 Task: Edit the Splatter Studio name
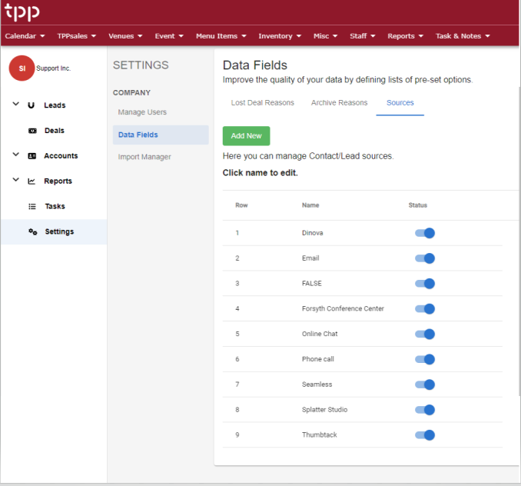(324, 410)
